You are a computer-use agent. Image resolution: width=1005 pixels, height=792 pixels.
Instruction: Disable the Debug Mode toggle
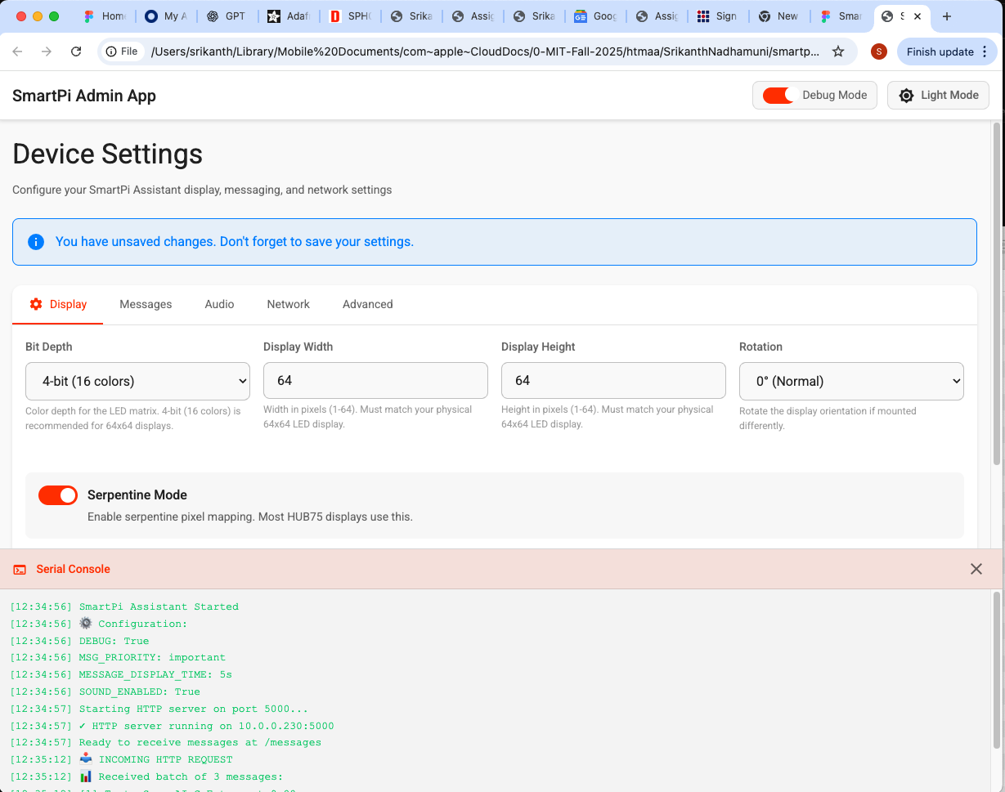776,95
